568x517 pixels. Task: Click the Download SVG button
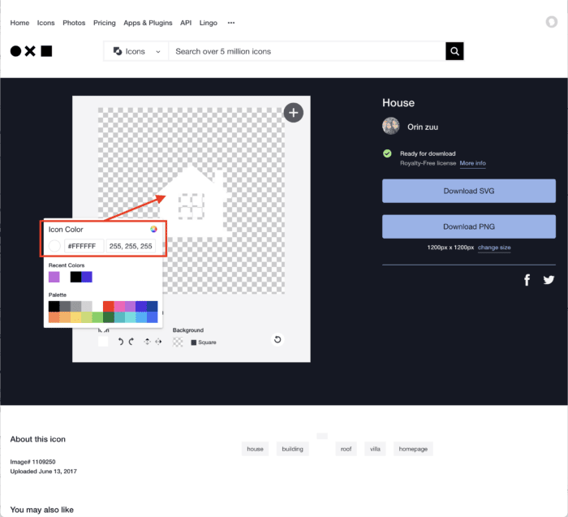pyautogui.click(x=468, y=191)
